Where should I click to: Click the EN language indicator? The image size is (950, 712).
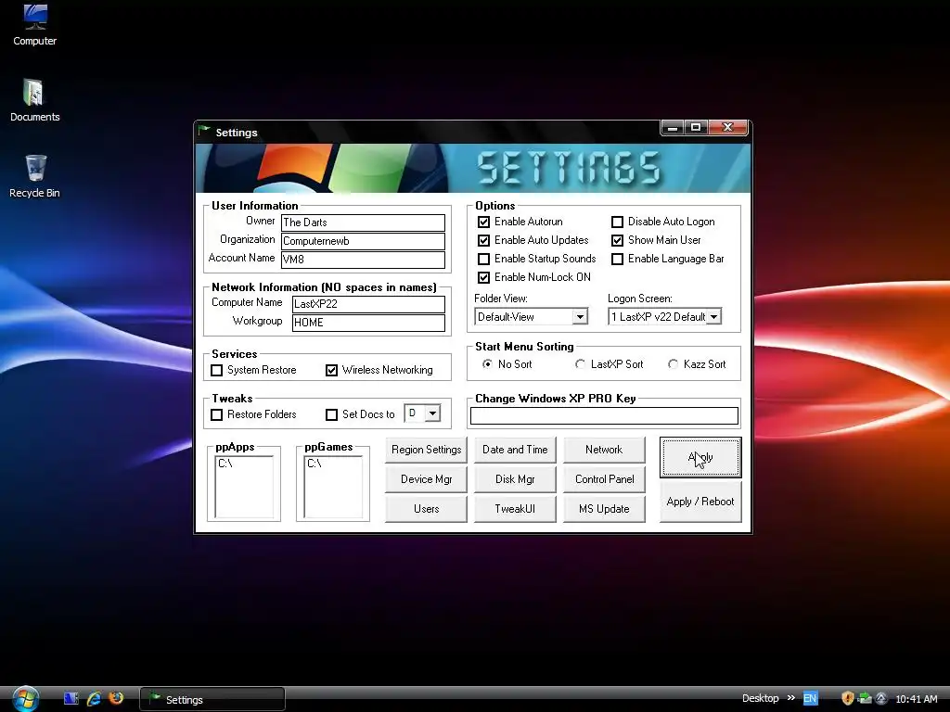click(x=810, y=699)
